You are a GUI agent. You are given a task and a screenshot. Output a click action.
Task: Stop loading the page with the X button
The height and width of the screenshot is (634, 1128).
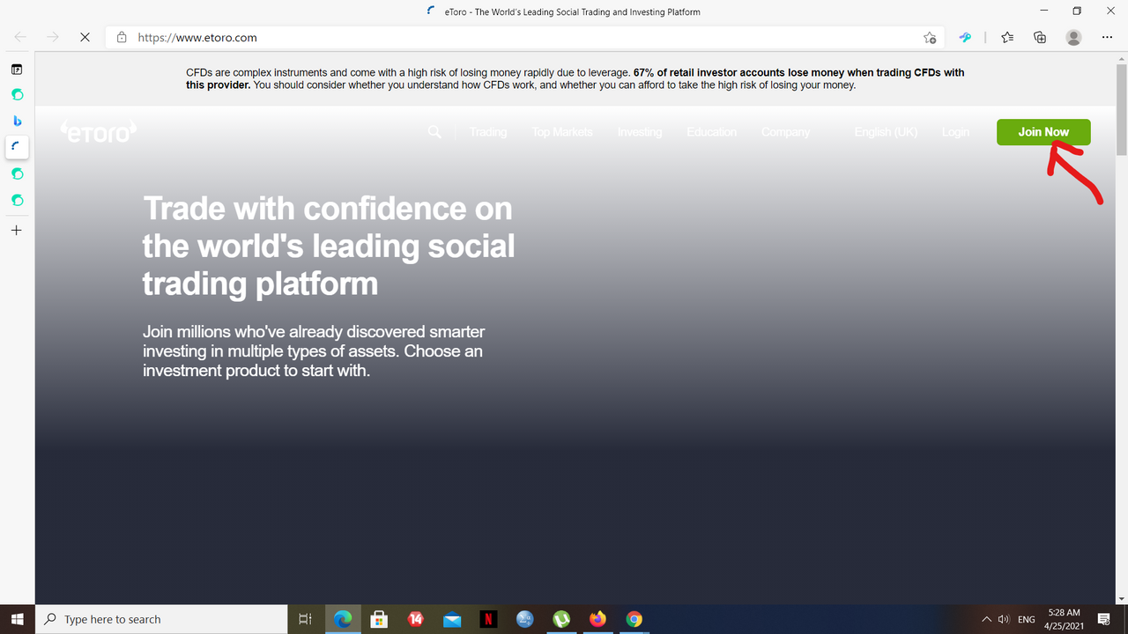85,38
